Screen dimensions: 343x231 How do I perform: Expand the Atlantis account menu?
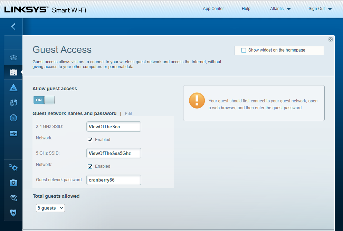coord(280,9)
